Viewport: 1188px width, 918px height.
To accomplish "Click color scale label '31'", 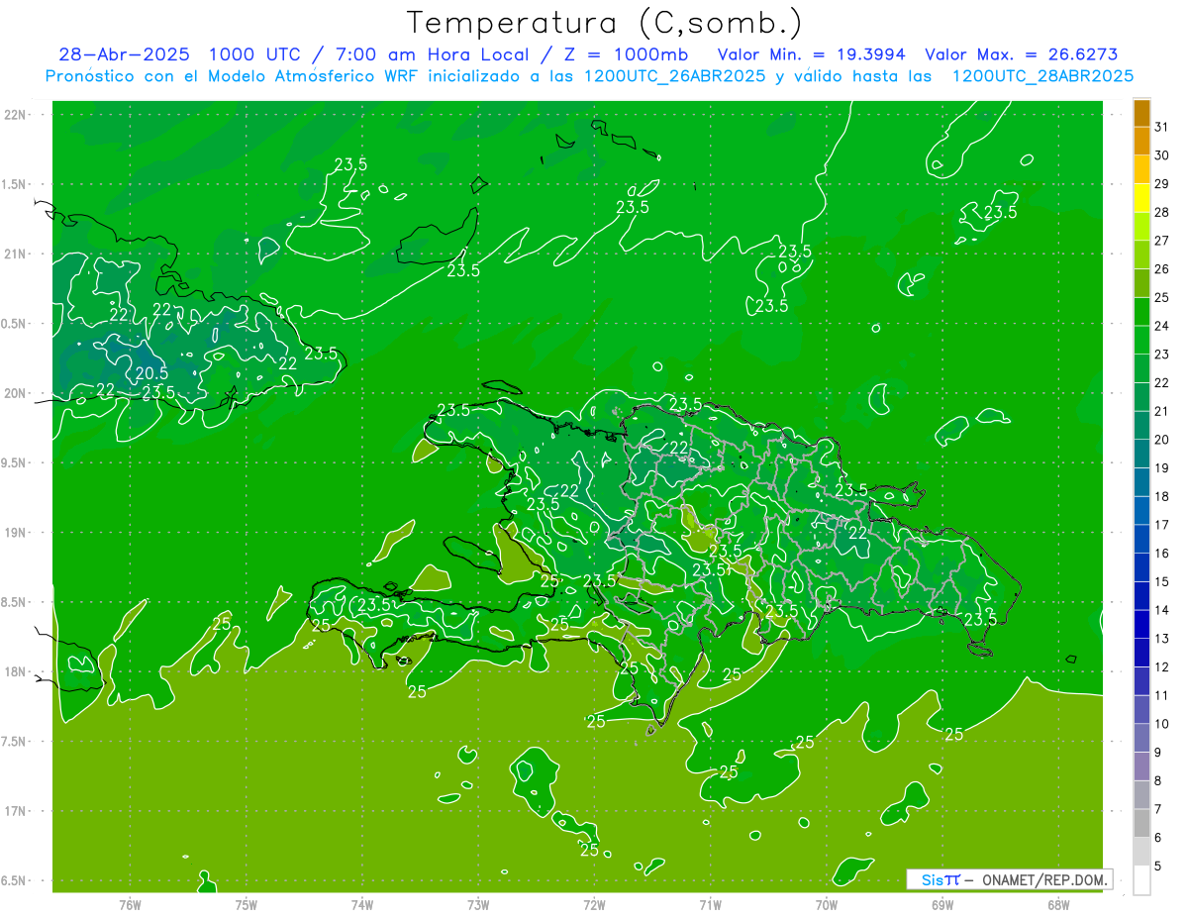I will tap(1162, 127).
